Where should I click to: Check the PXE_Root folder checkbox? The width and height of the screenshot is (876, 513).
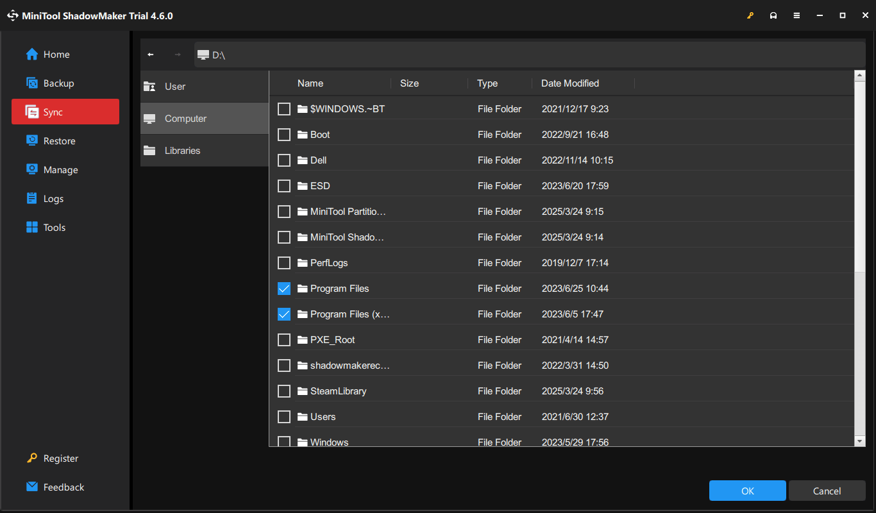[284, 340]
